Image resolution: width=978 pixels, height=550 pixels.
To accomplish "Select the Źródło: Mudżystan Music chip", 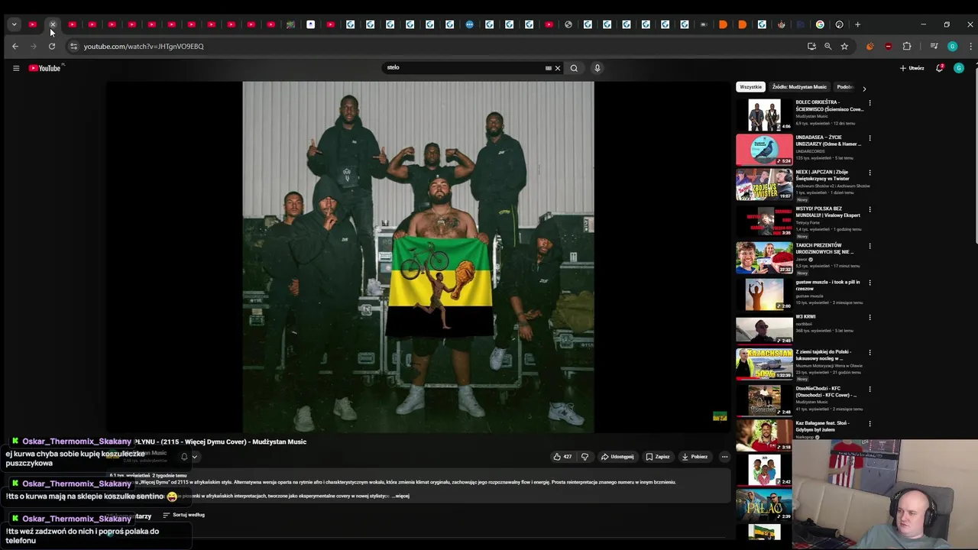I will pos(799,87).
